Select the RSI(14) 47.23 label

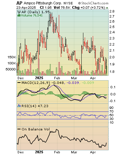(35, 106)
